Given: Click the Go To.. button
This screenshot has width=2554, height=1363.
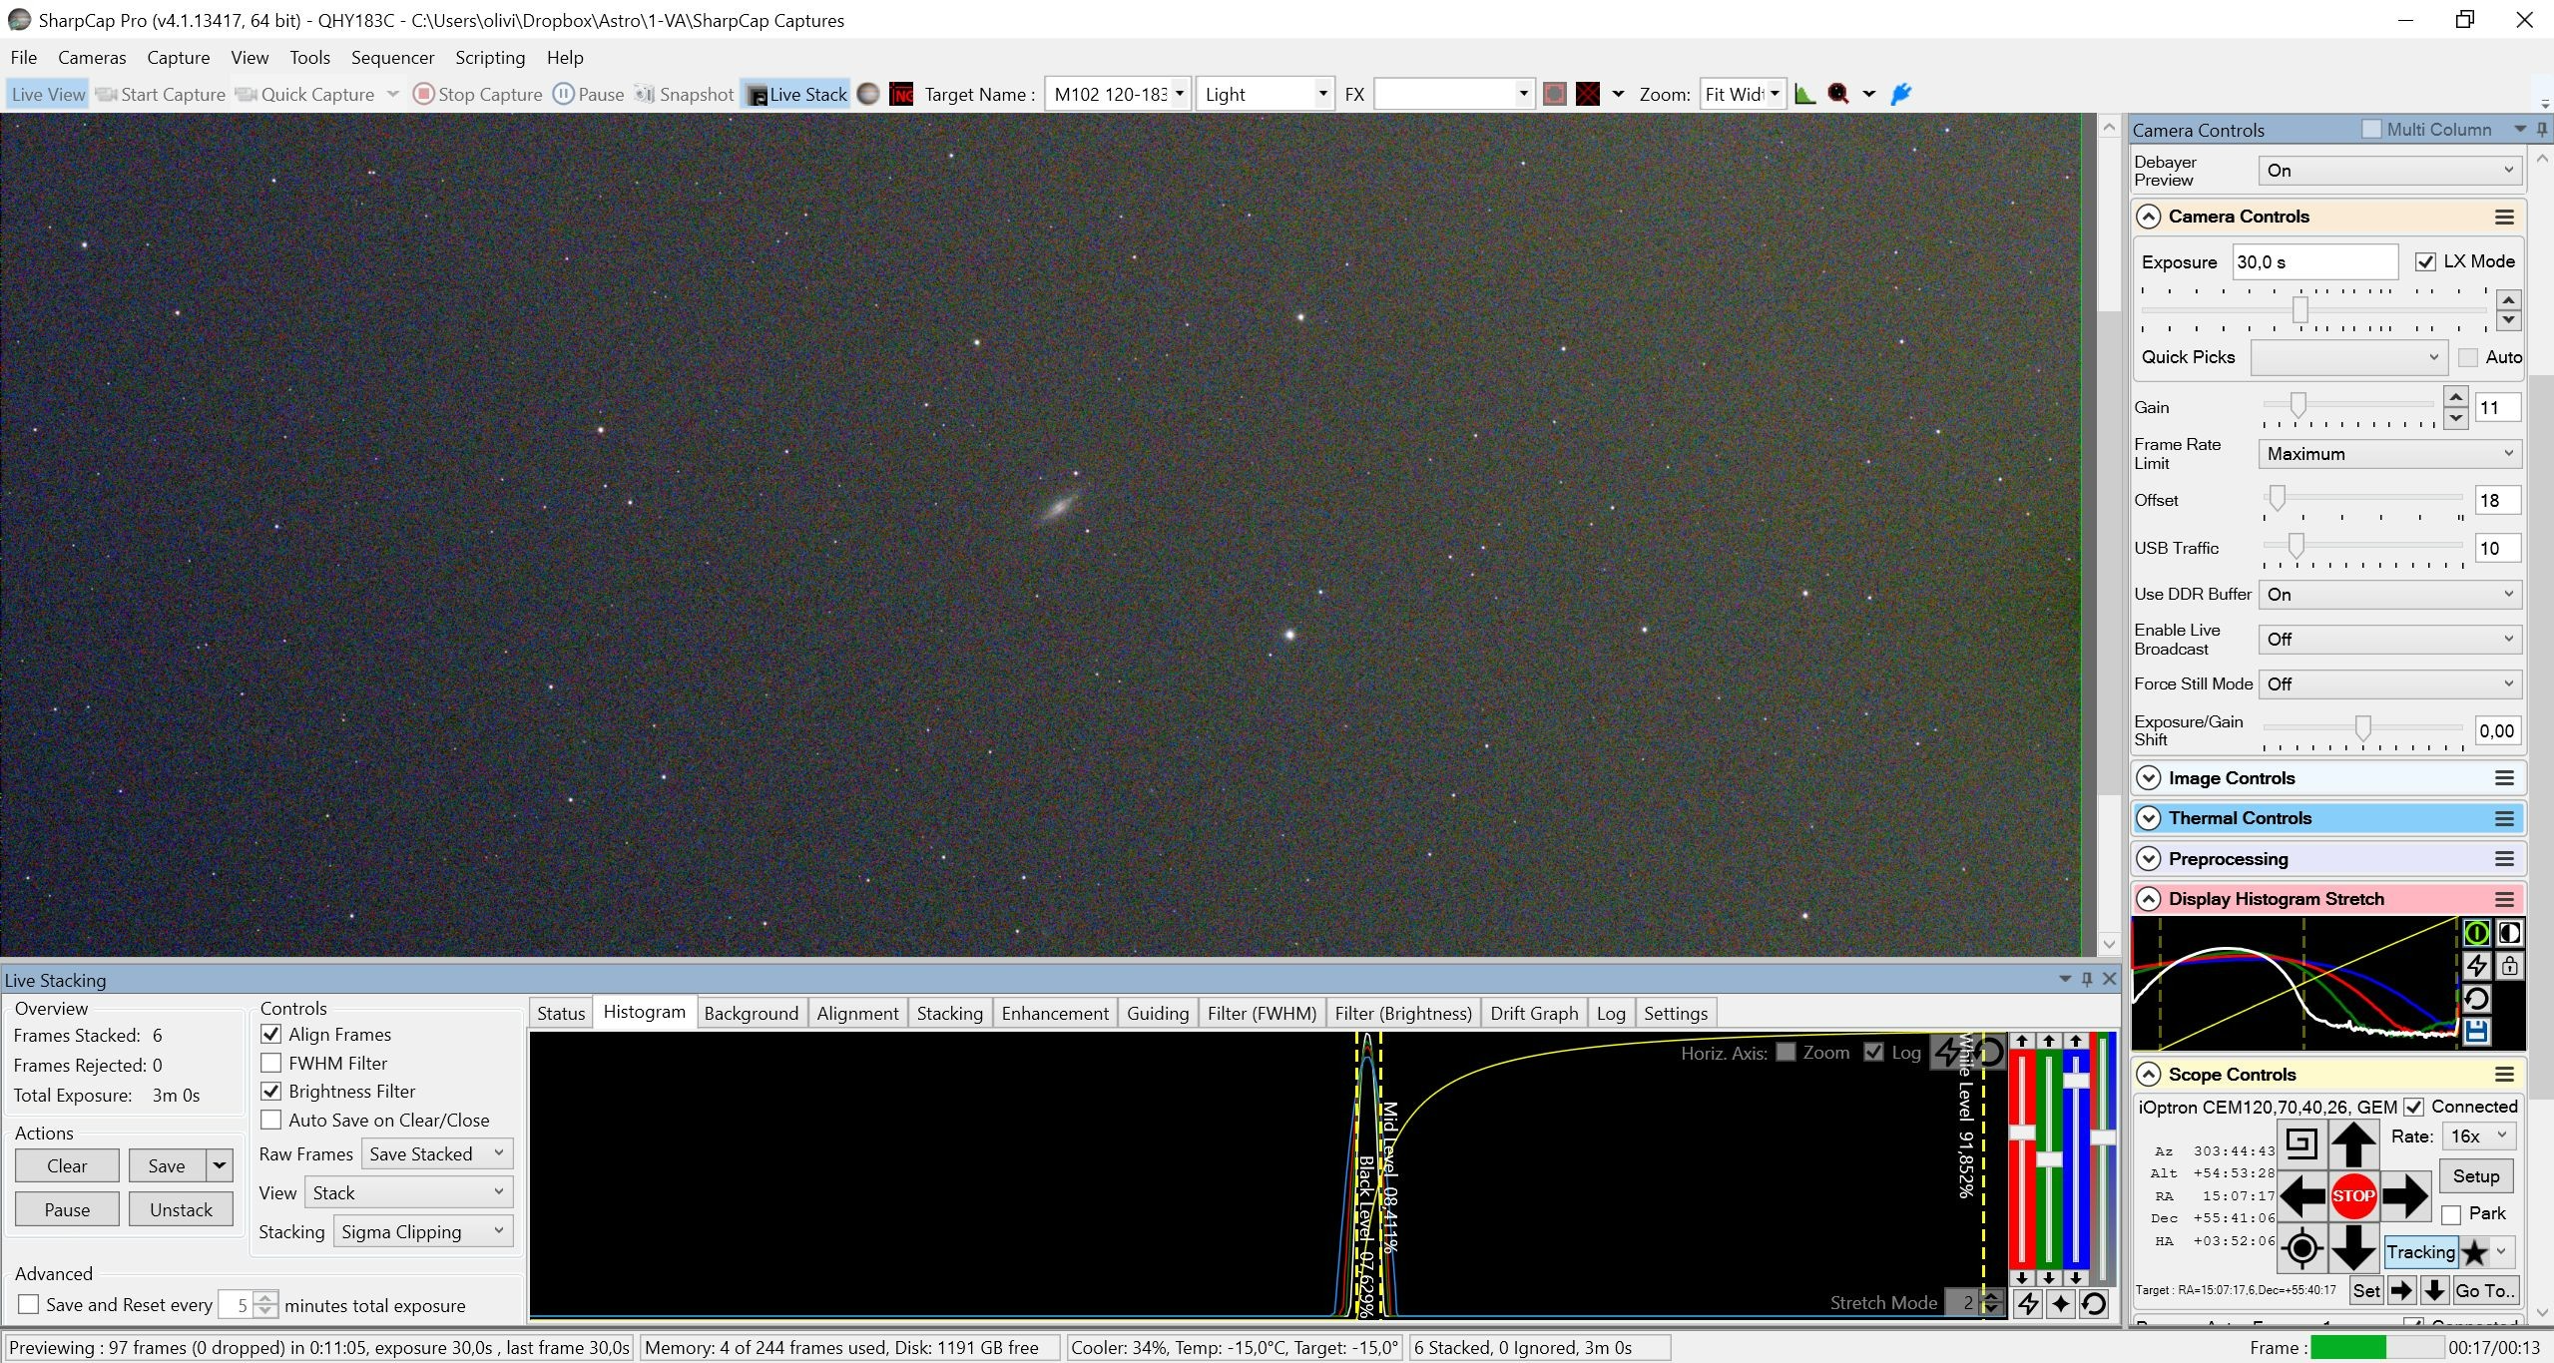Looking at the screenshot, I should coord(2484,1290).
